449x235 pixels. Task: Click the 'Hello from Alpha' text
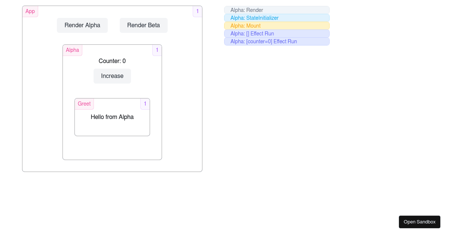(x=112, y=117)
